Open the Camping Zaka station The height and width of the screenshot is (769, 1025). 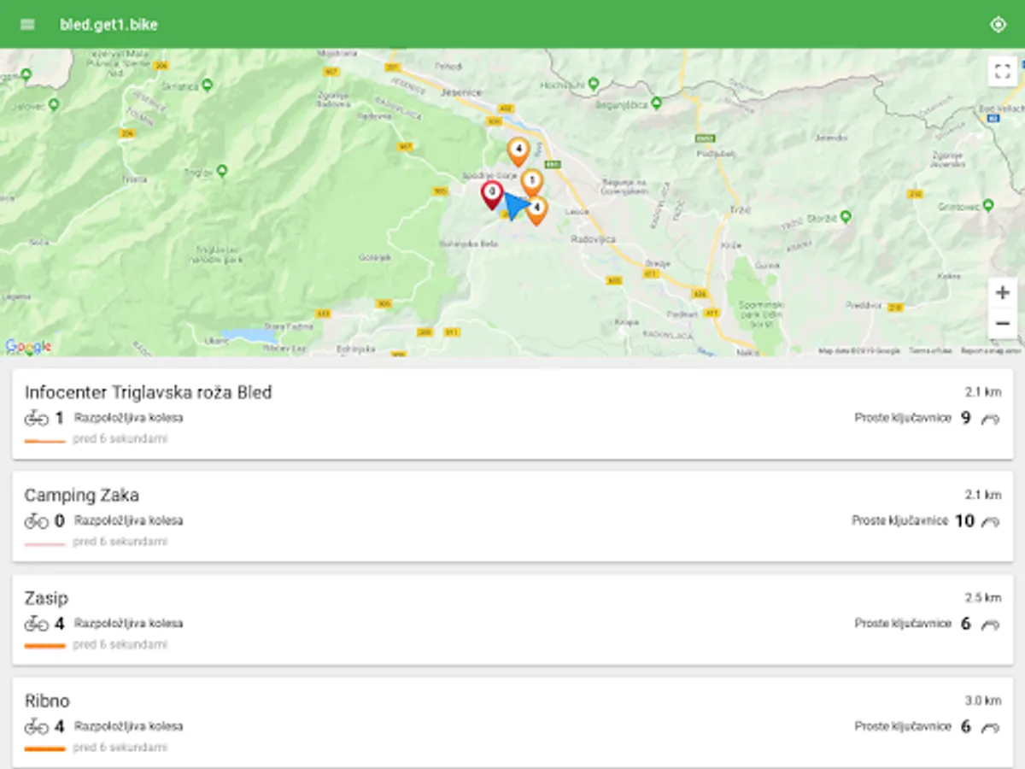coord(512,517)
